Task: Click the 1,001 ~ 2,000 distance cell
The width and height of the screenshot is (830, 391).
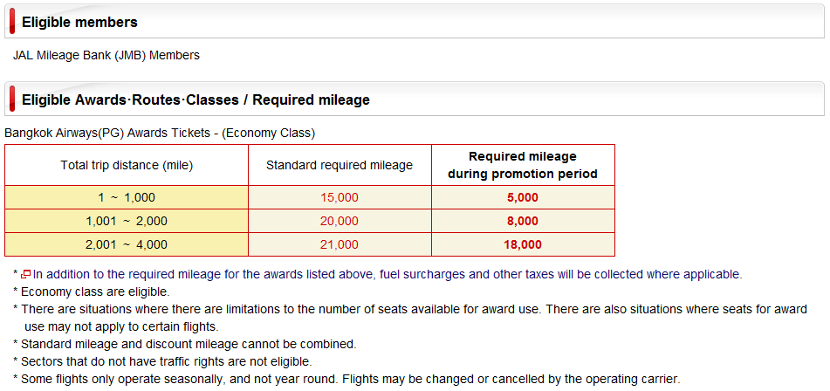Action: [x=127, y=221]
